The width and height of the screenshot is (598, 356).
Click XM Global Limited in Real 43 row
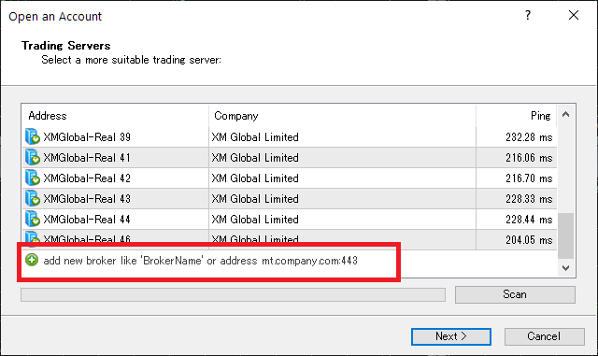tap(255, 199)
